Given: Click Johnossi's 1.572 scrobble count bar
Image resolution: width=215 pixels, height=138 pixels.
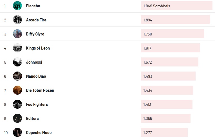Looking at the screenshot, I should (169, 62).
